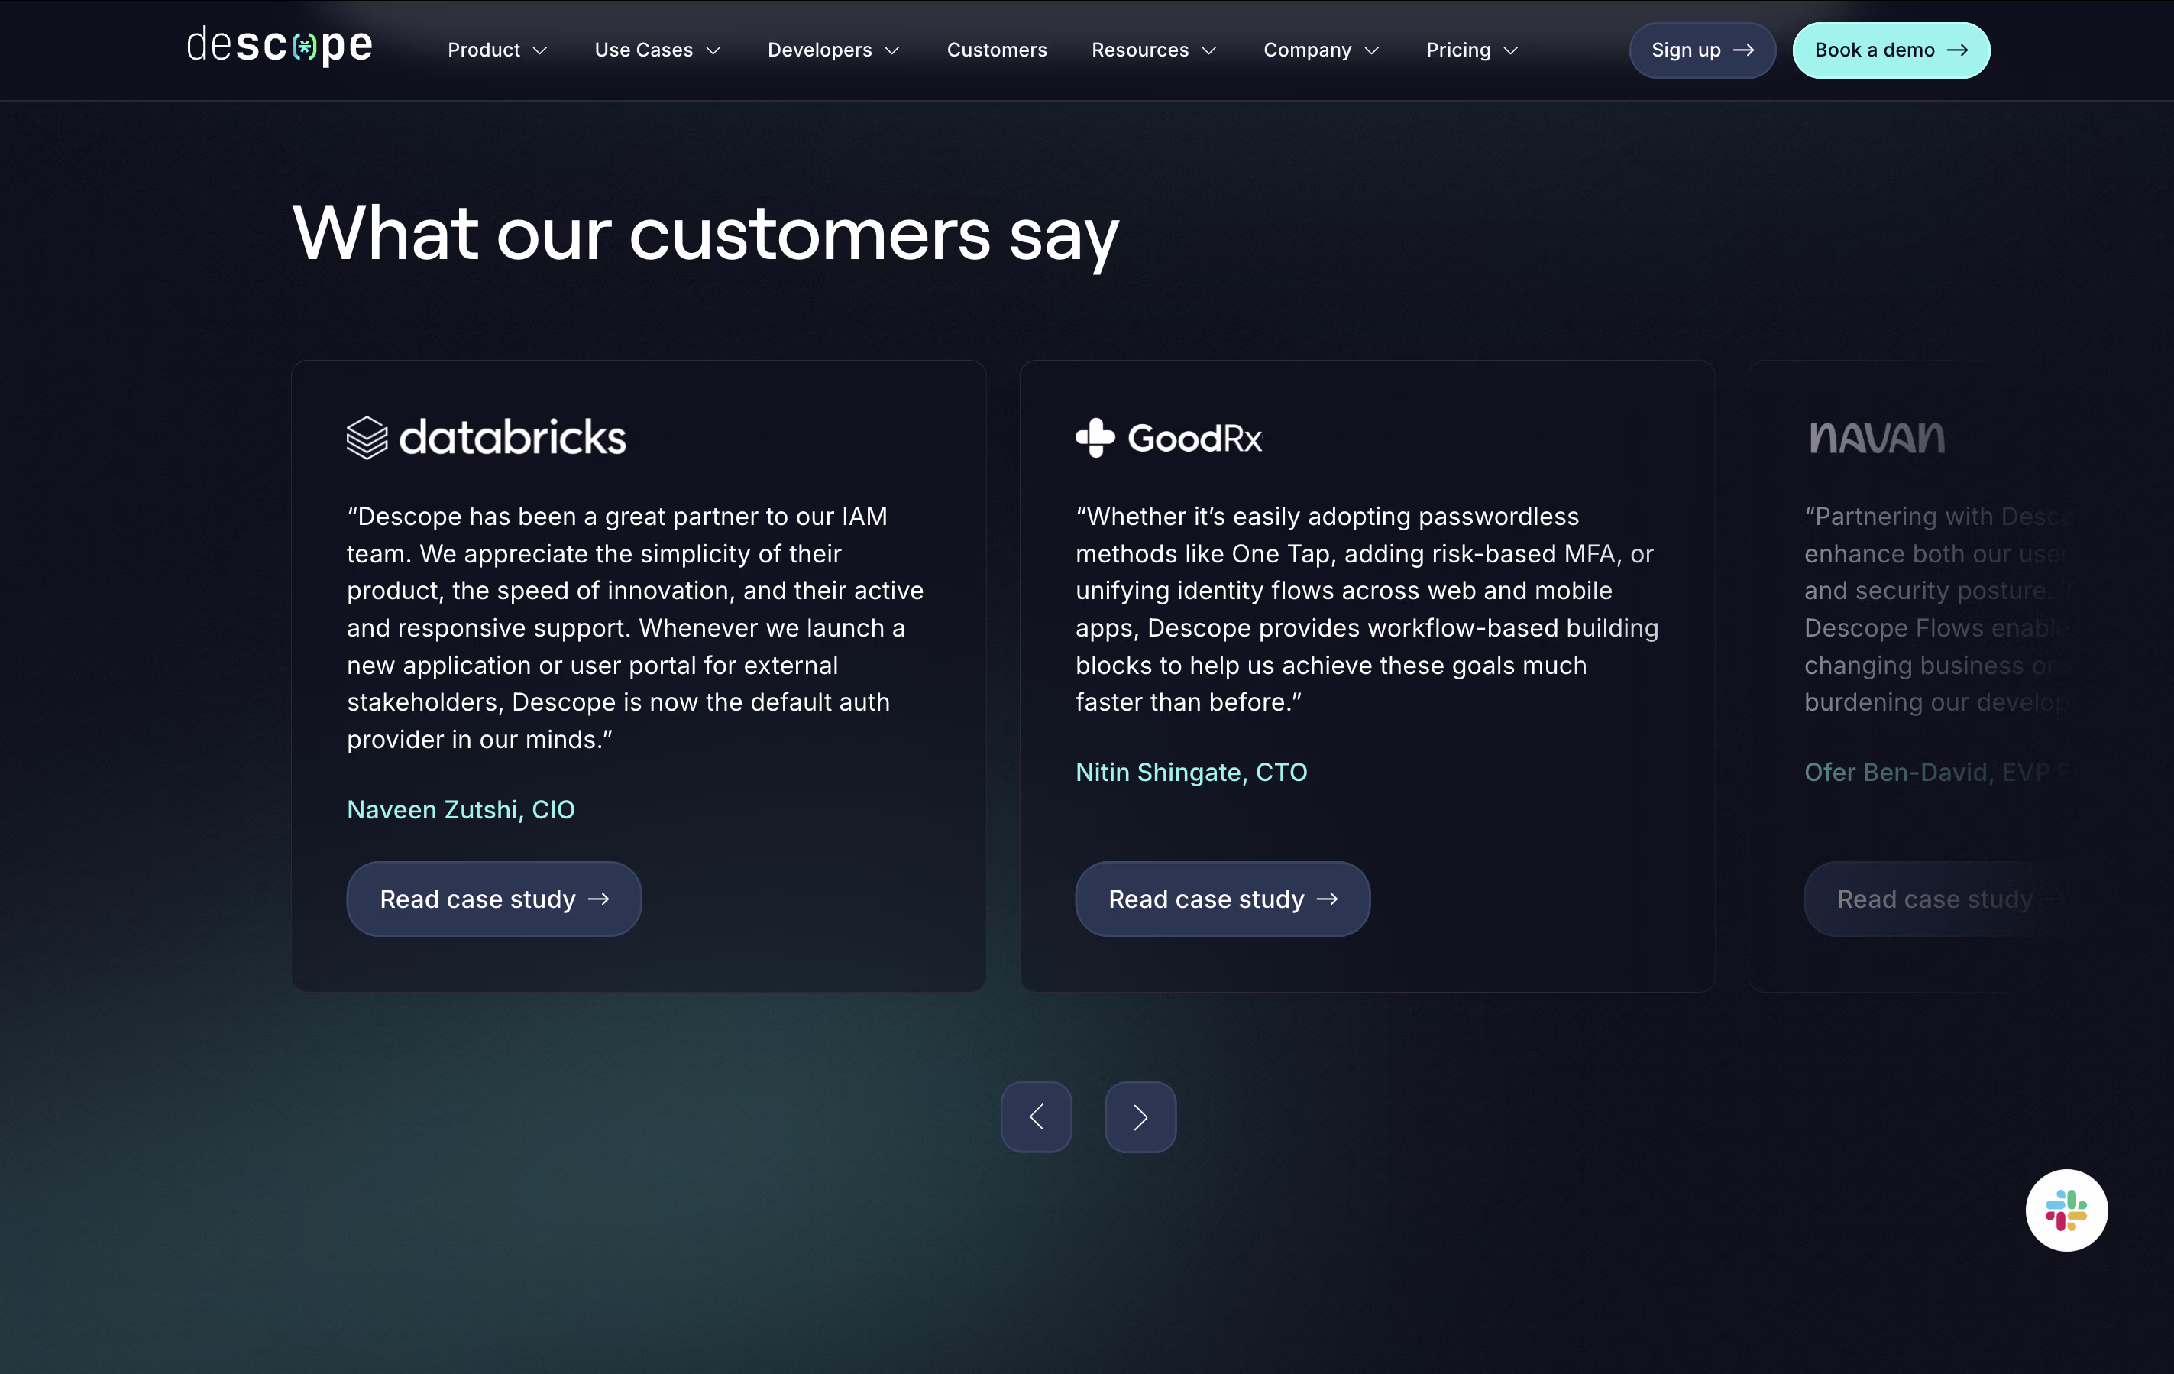Open the Pricing menu

1471,50
